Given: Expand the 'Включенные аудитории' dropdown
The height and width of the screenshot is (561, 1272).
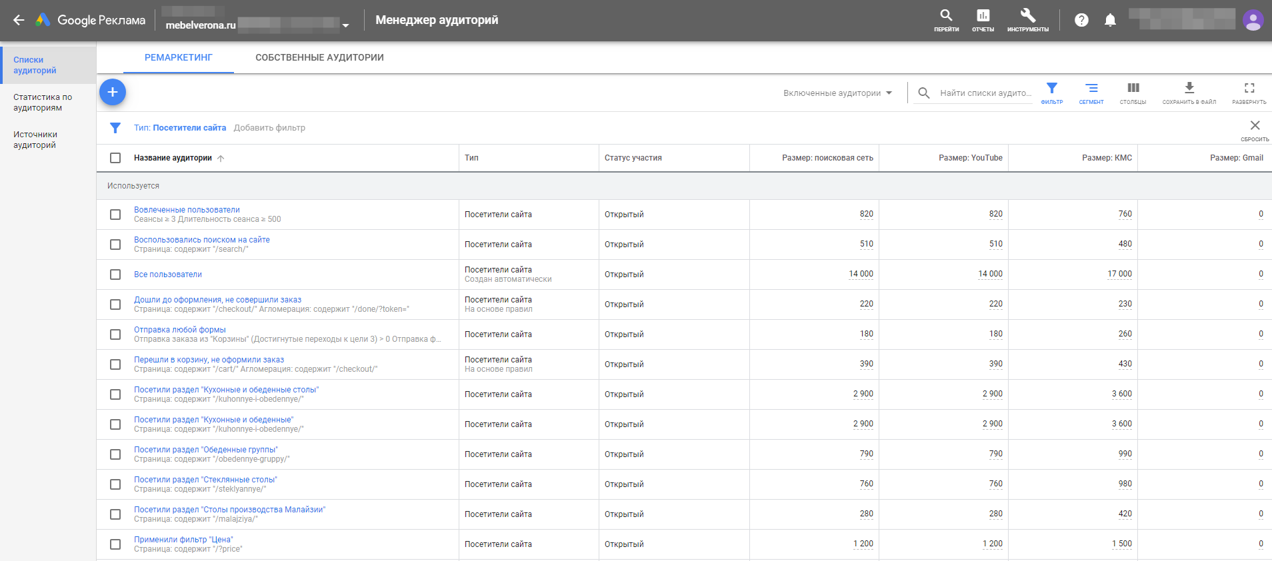Looking at the screenshot, I should click(837, 93).
